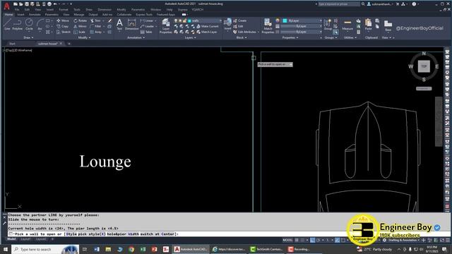Screen dimensions: 452x254
Task: Toggle ortho mode in status bar
Action: click(x=313, y=240)
